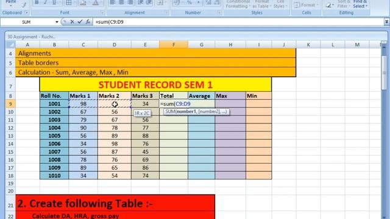Click the 'Roll No.' header cell

click(x=54, y=96)
